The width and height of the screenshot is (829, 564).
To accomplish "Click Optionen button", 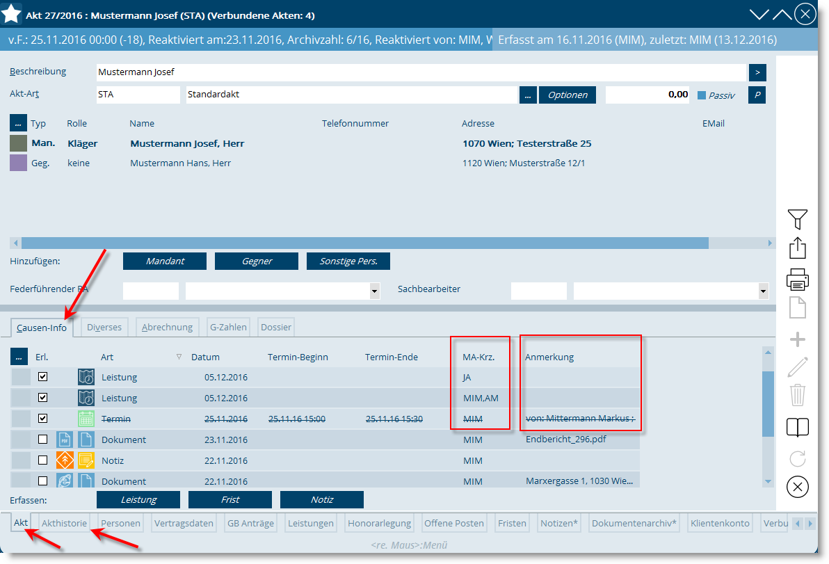I will point(568,95).
